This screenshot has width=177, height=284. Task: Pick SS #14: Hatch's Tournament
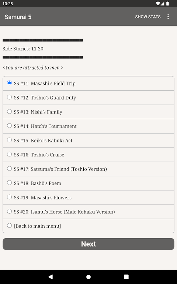pos(88,126)
